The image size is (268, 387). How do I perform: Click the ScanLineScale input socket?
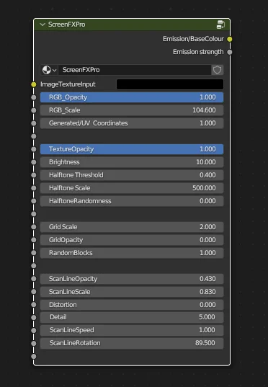pos(34,292)
